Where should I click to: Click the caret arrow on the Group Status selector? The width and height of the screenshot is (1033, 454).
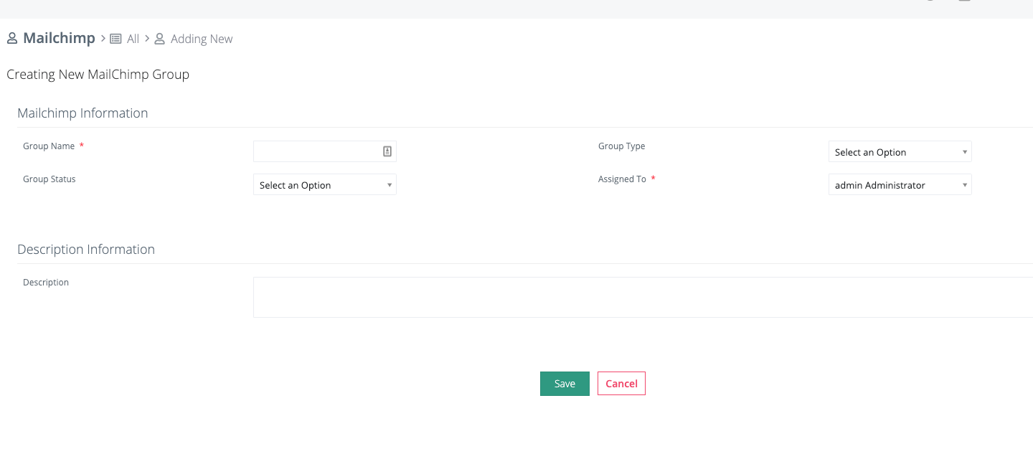click(x=390, y=184)
